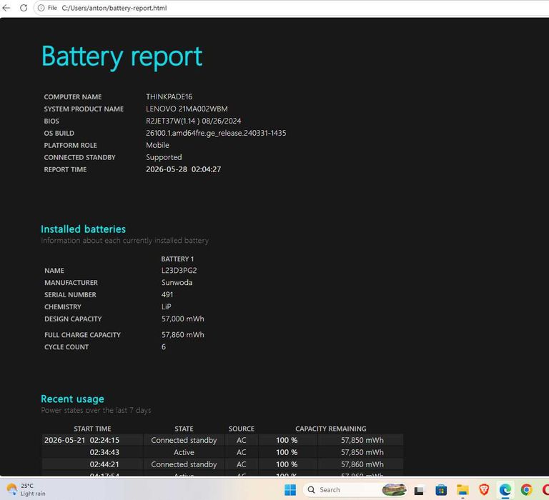Open the Windows Start menu
This screenshot has width=549, height=500.
[x=290, y=490]
